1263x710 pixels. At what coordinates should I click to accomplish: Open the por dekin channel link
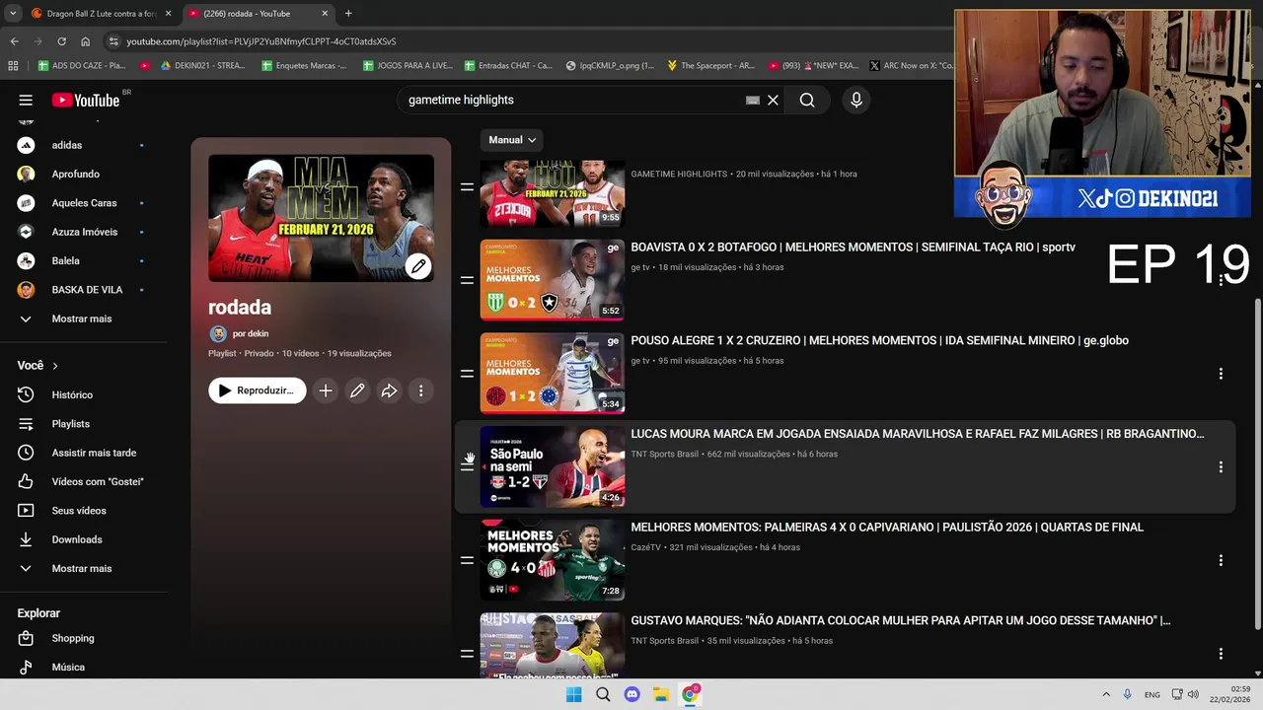tap(250, 334)
